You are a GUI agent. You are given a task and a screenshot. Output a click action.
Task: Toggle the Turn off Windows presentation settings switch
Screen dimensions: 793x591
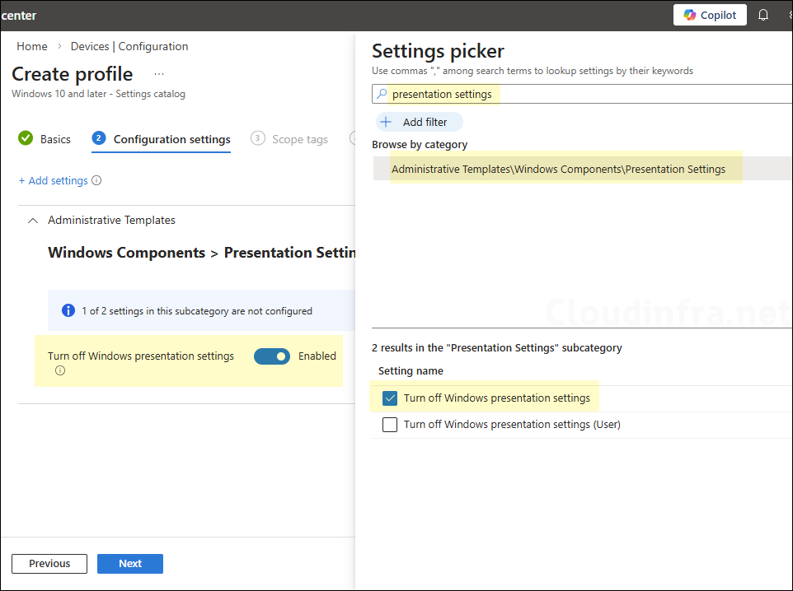point(271,356)
